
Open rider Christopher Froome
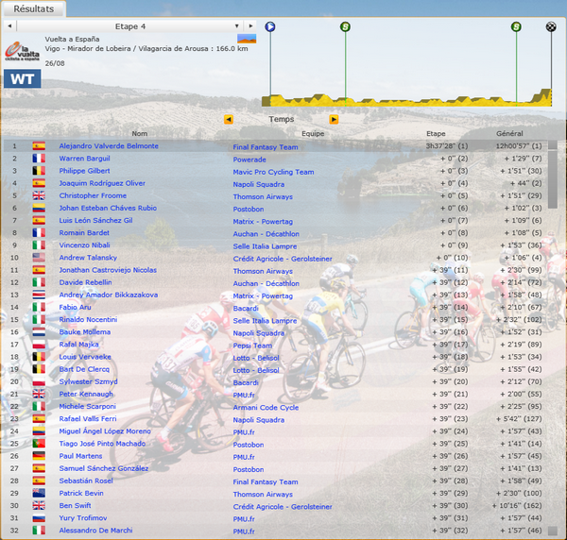pyautogui.click(x=93, y=195)
